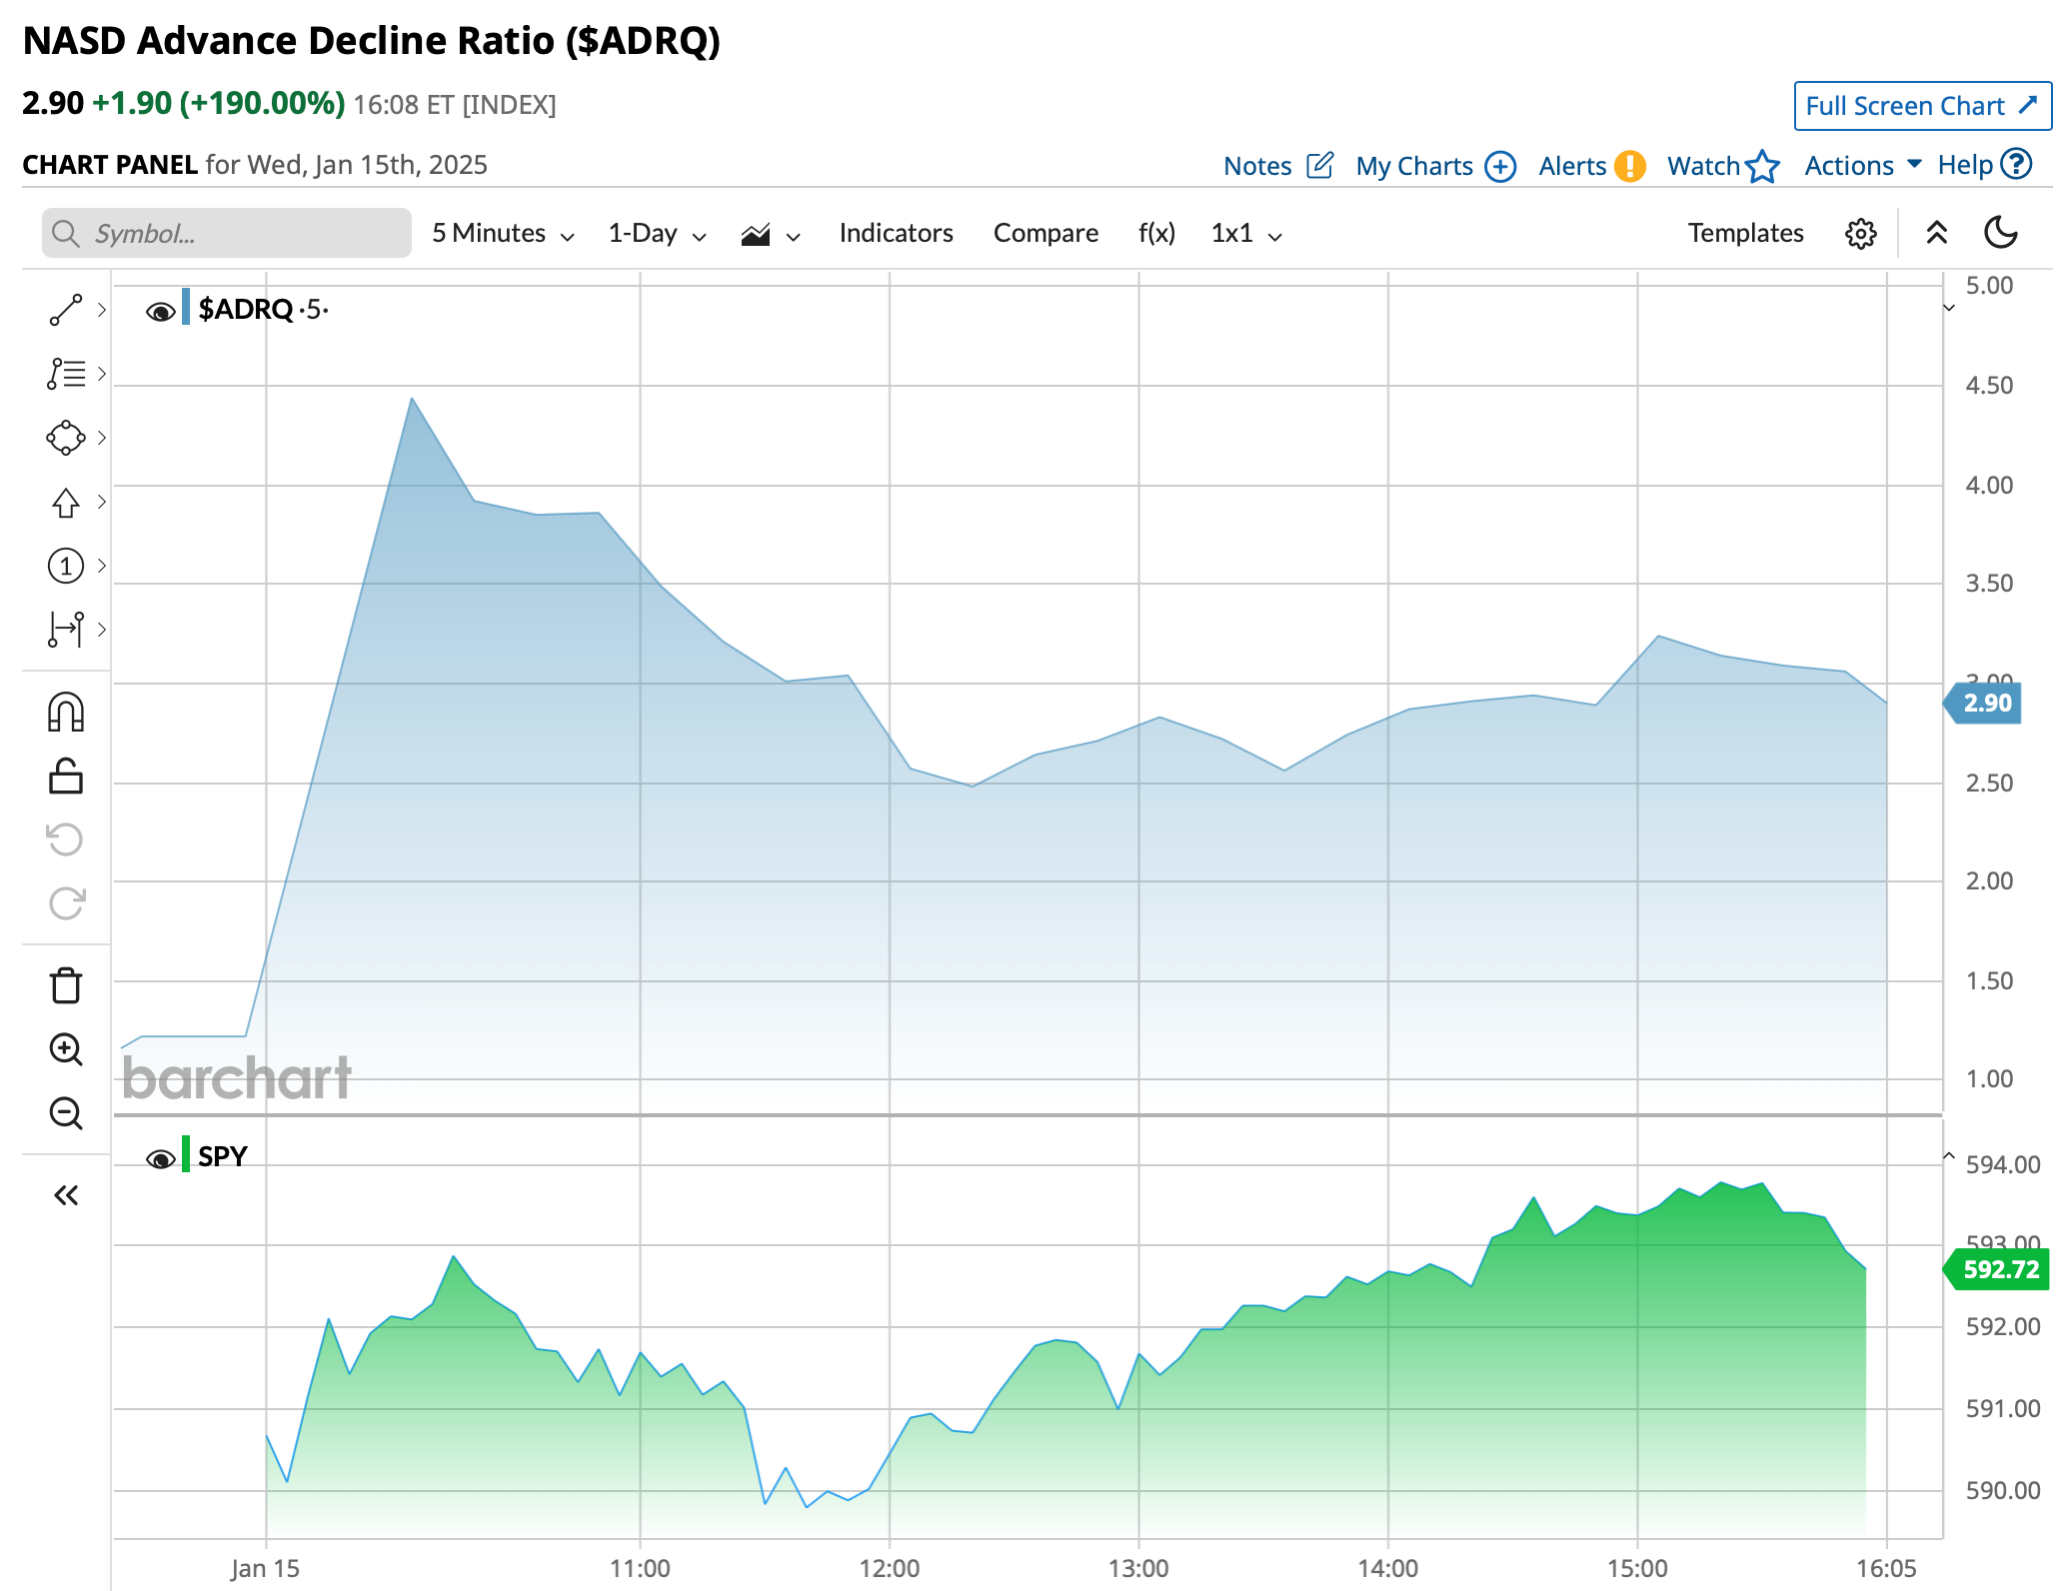Image resolution: width=2065 pixels, height=1591 pixels.
Task: Click the zoom in magnifier icon
Action: 66,1049
